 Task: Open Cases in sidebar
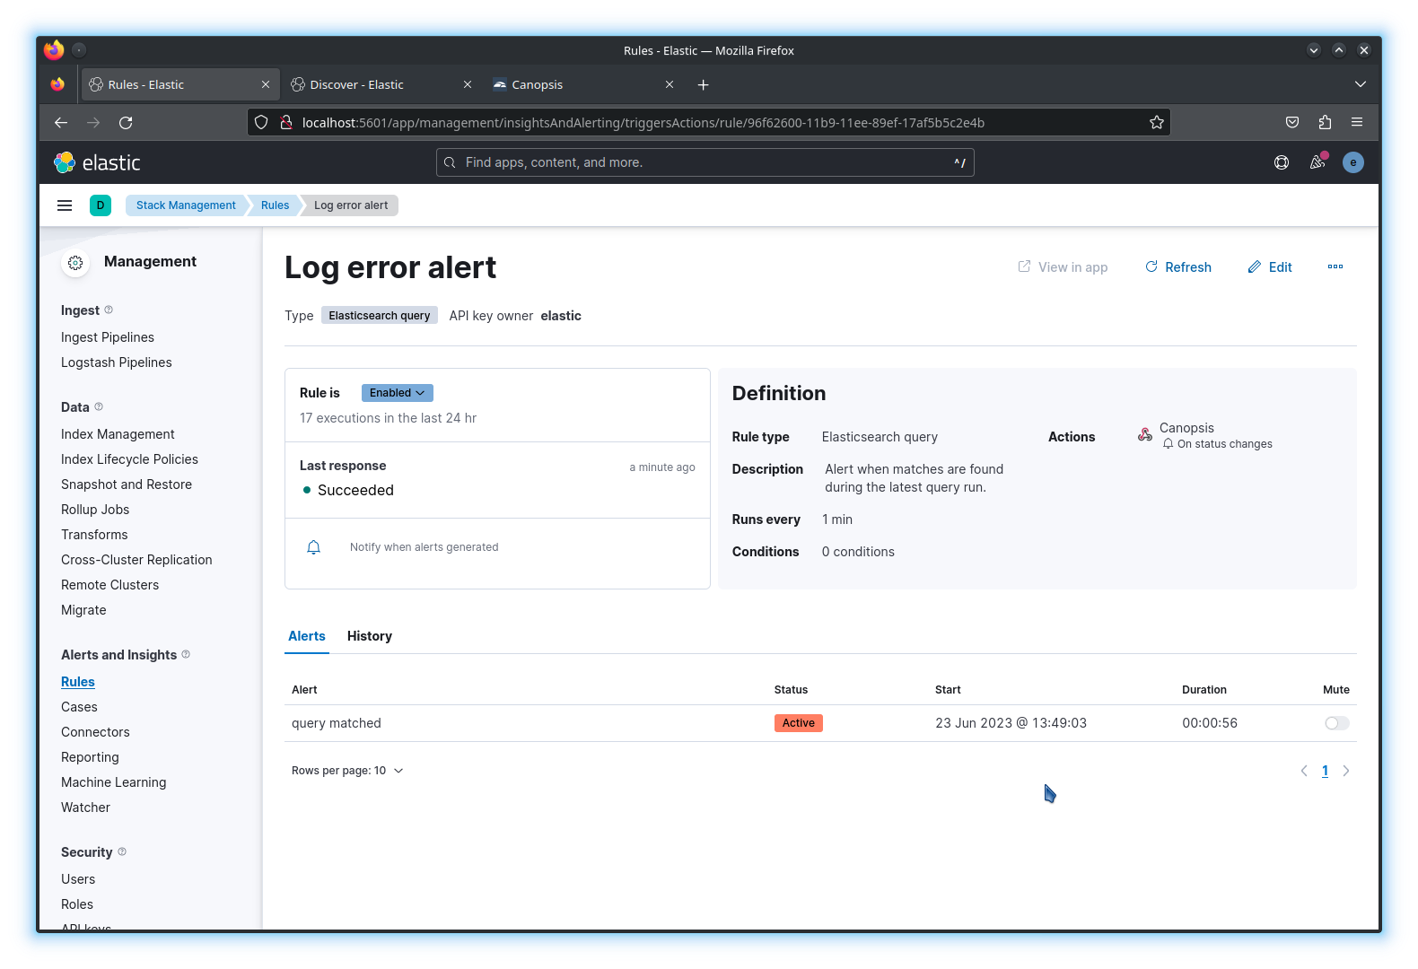click(x=79, y=707)
